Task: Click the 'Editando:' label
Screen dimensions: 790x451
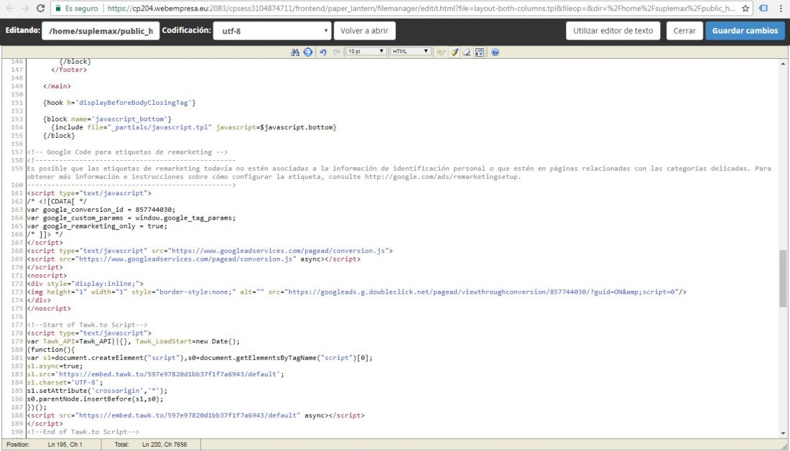Action: click(23, 30)
